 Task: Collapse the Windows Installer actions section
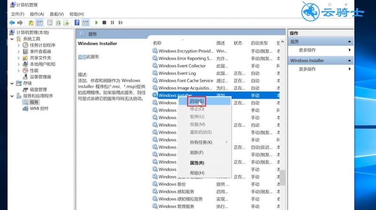tap(349, 61)
